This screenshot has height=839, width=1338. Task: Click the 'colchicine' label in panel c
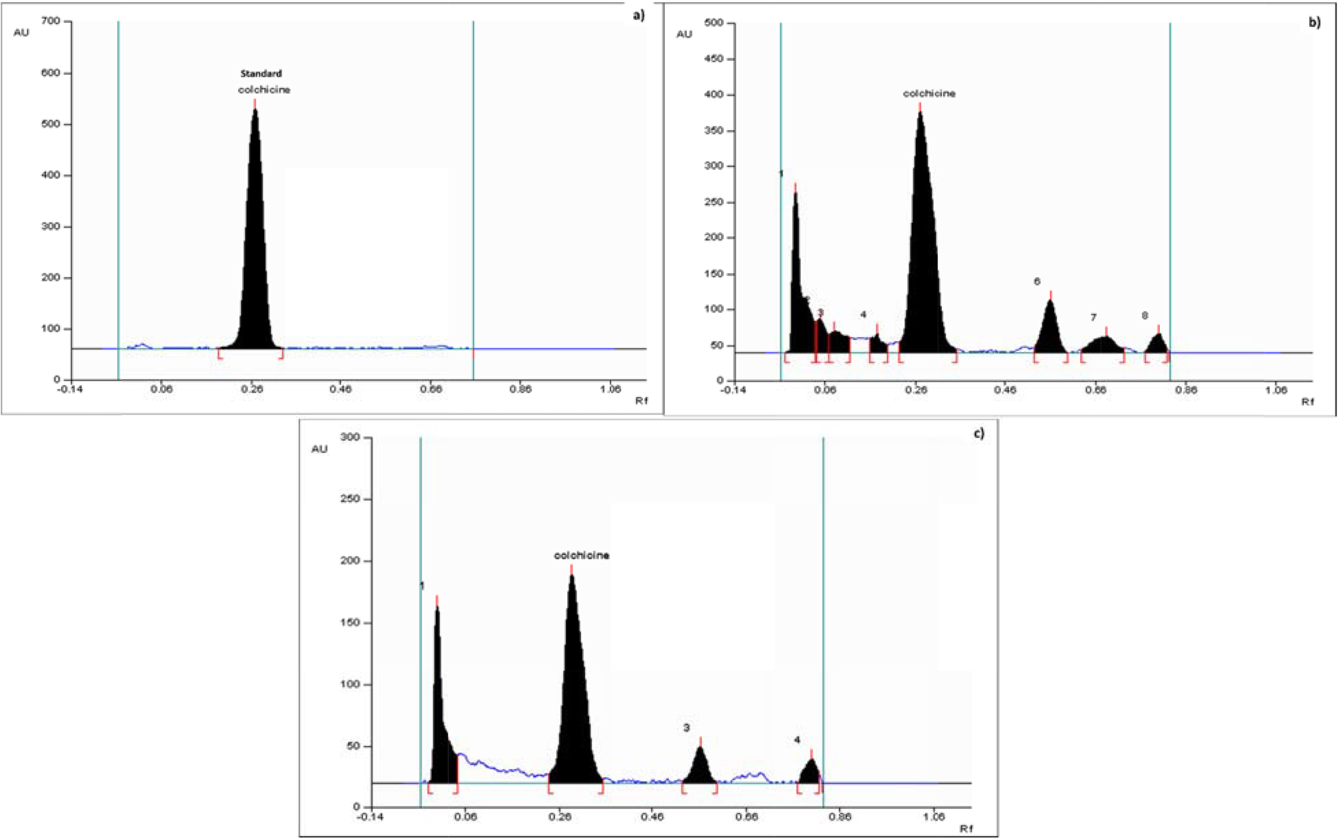click(x=582, y=555)
